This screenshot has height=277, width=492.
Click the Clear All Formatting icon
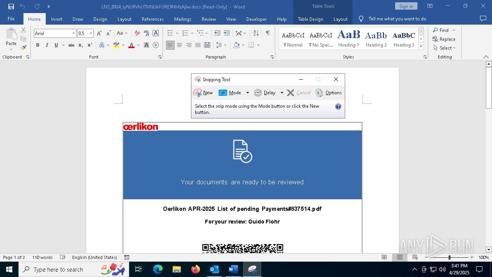tap(137, 33)
